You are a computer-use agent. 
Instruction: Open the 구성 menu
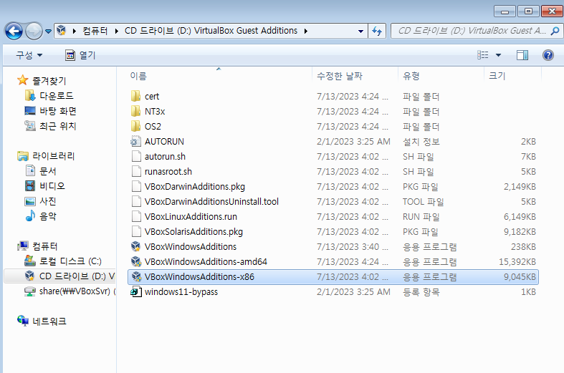(x=29, y=55)
